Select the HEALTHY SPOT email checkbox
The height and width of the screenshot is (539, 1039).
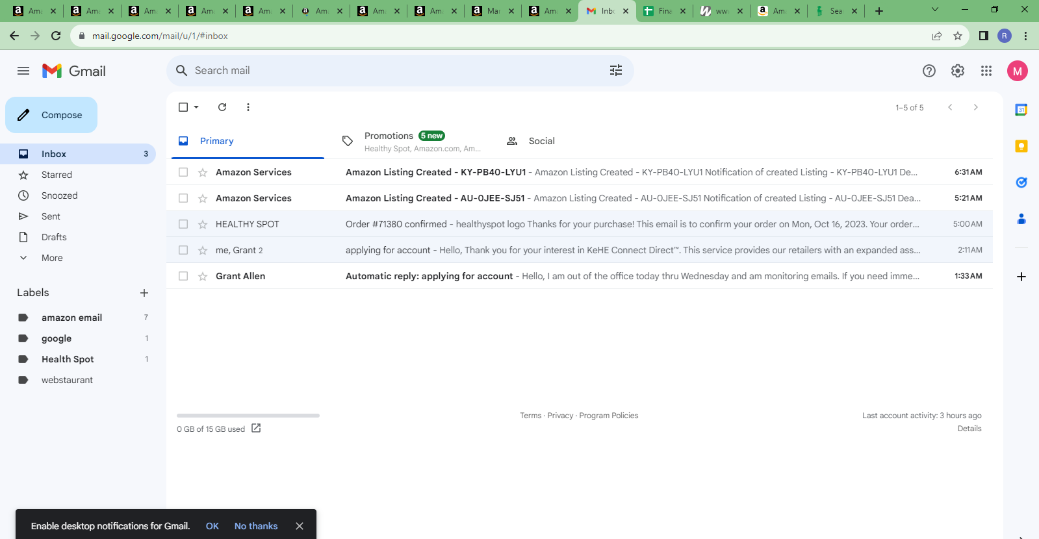(x=183, y=224)
